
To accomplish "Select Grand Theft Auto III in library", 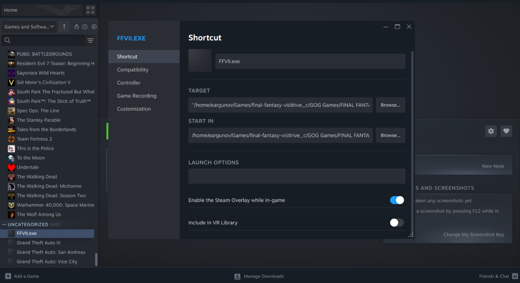I will coord(39,243).
